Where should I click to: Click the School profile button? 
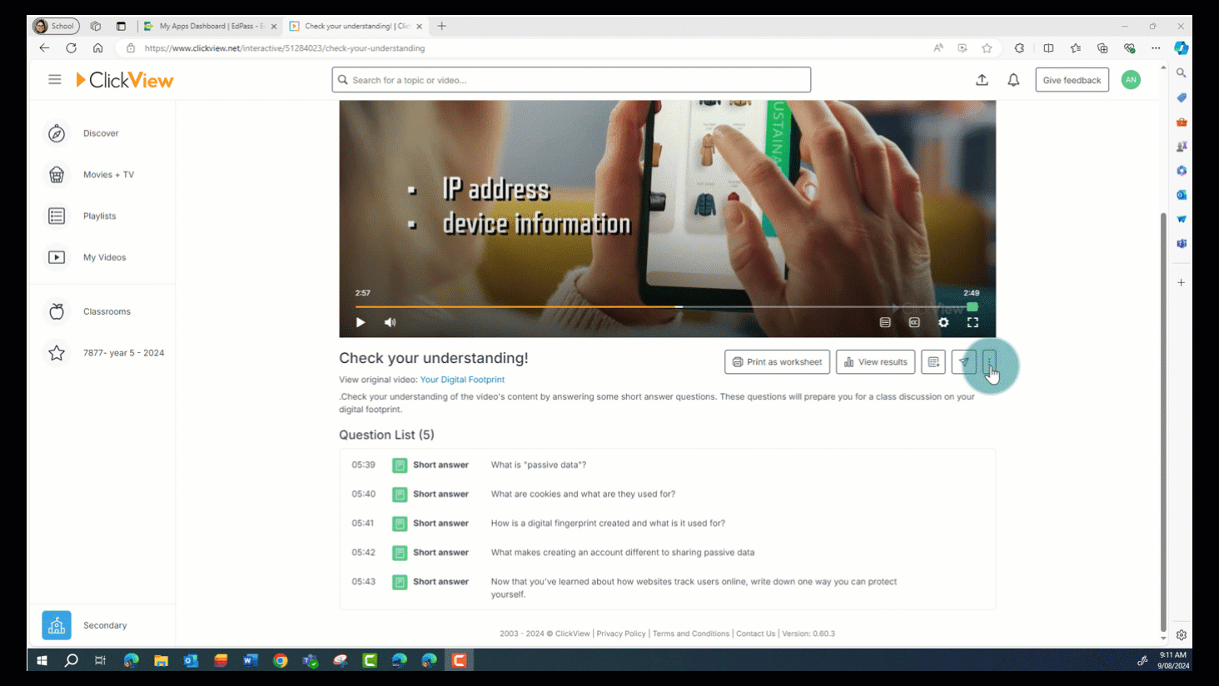(x=56, y=26)
